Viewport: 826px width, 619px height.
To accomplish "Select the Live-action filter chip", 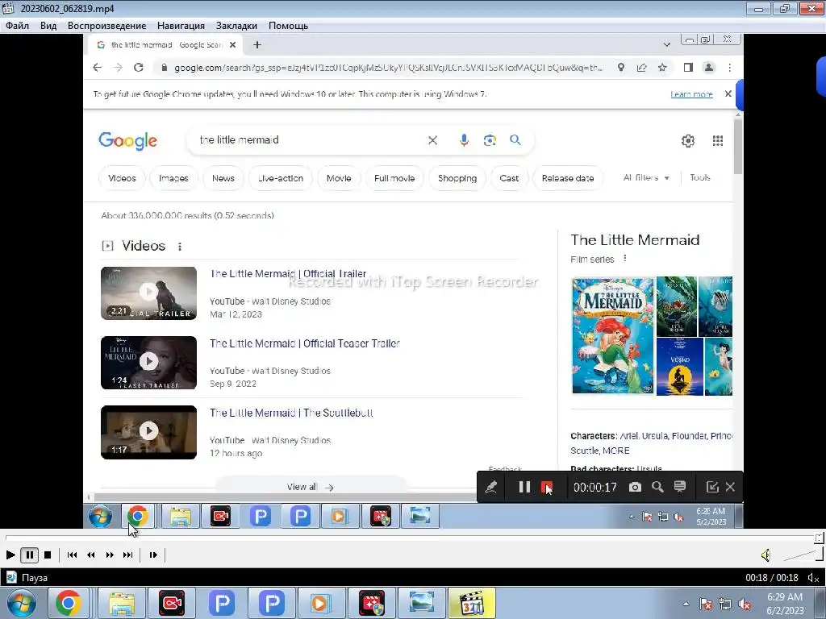I will tap(281, 178).
